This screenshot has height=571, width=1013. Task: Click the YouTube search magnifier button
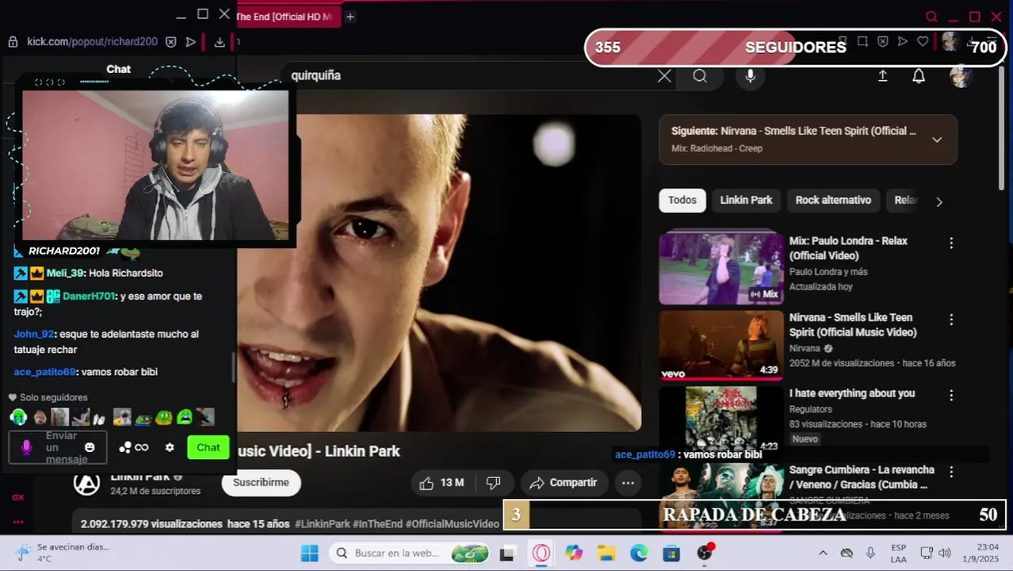click(700, 76)
